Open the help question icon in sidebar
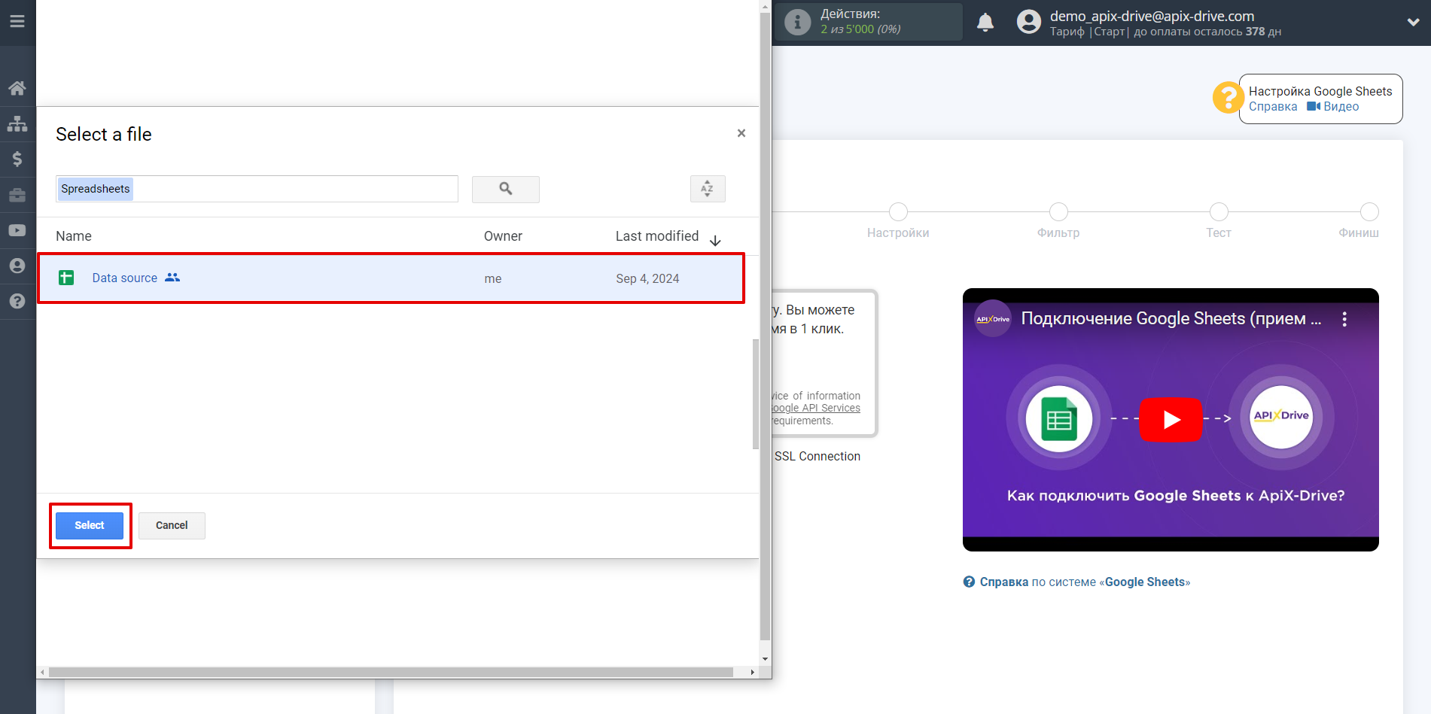 point(17,301)
